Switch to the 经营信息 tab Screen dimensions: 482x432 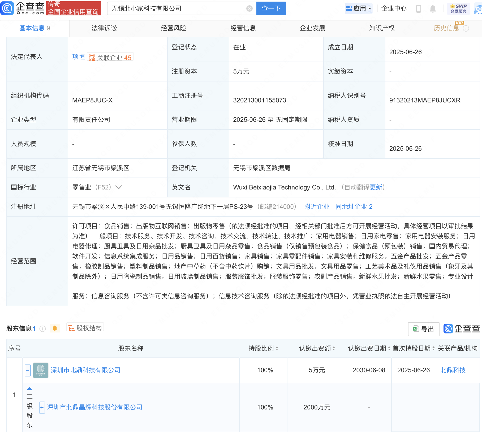[x=243, y=28]
